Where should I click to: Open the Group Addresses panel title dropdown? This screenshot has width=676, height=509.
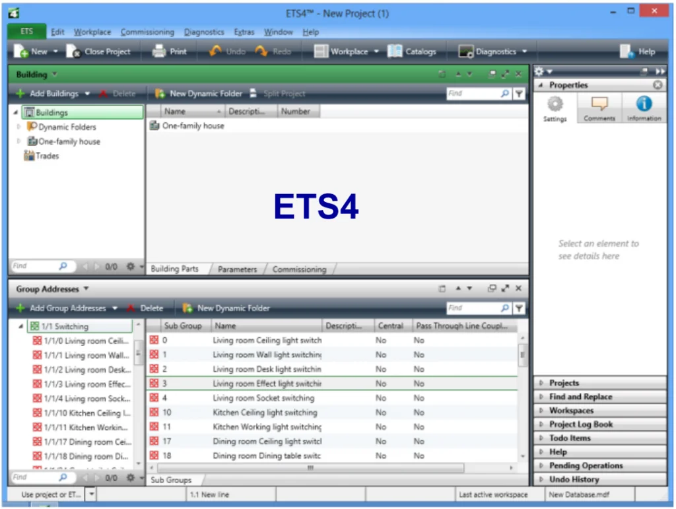[x=86, y=288]
